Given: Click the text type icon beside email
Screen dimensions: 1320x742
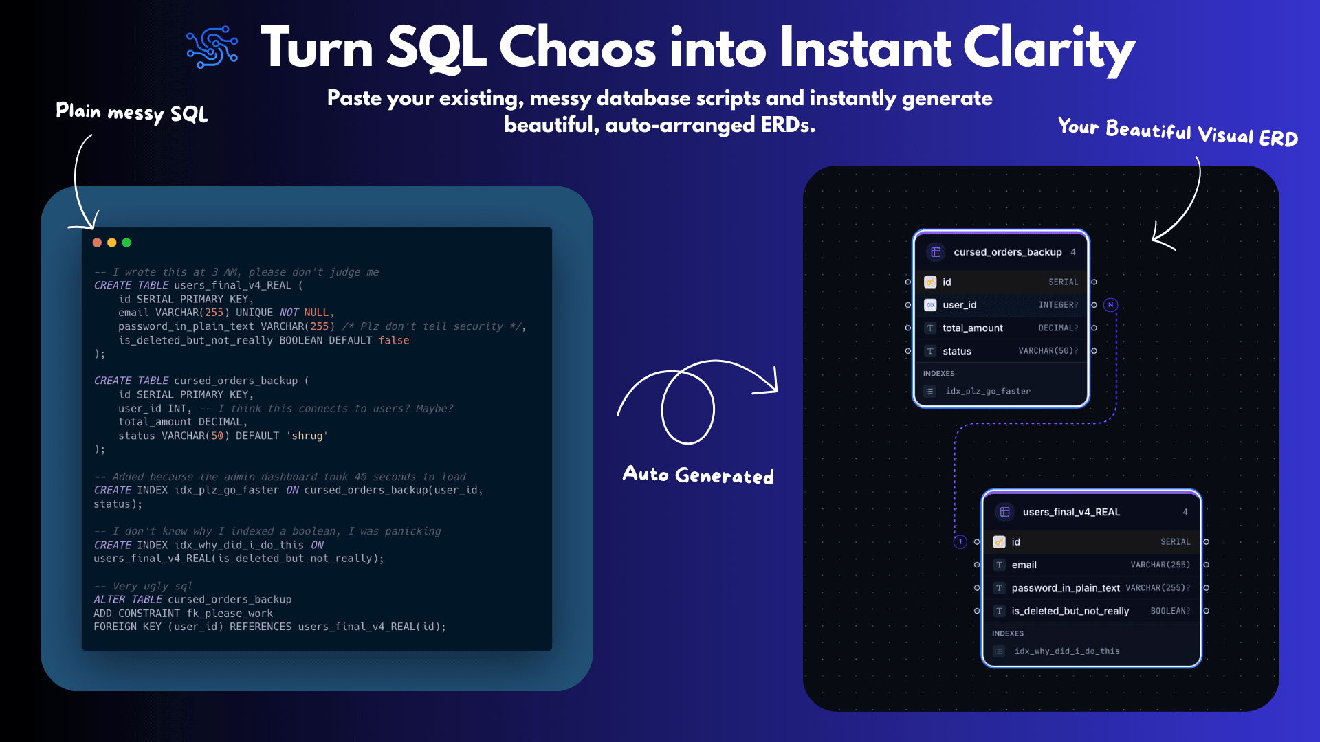Looking at the screenshot, I should pos(999,565).
